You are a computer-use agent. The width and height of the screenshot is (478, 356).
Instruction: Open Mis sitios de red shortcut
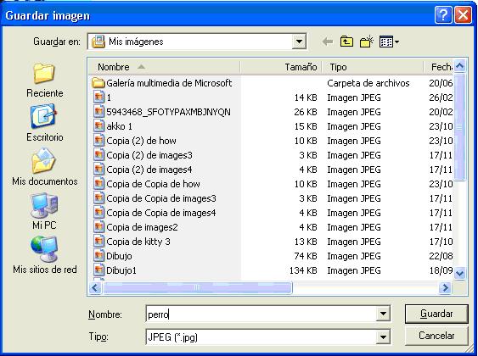click(x=44, y=255)
